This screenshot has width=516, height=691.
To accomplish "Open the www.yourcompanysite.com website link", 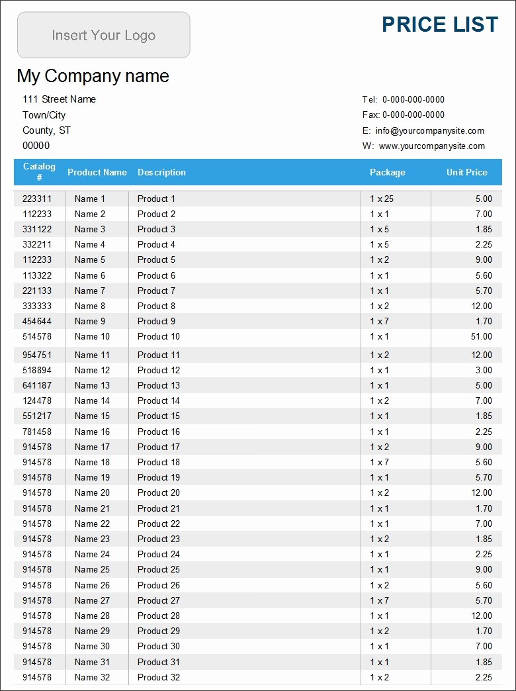I will click(432, 146).
